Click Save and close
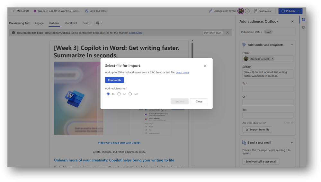321x182 pixels. 96,11
